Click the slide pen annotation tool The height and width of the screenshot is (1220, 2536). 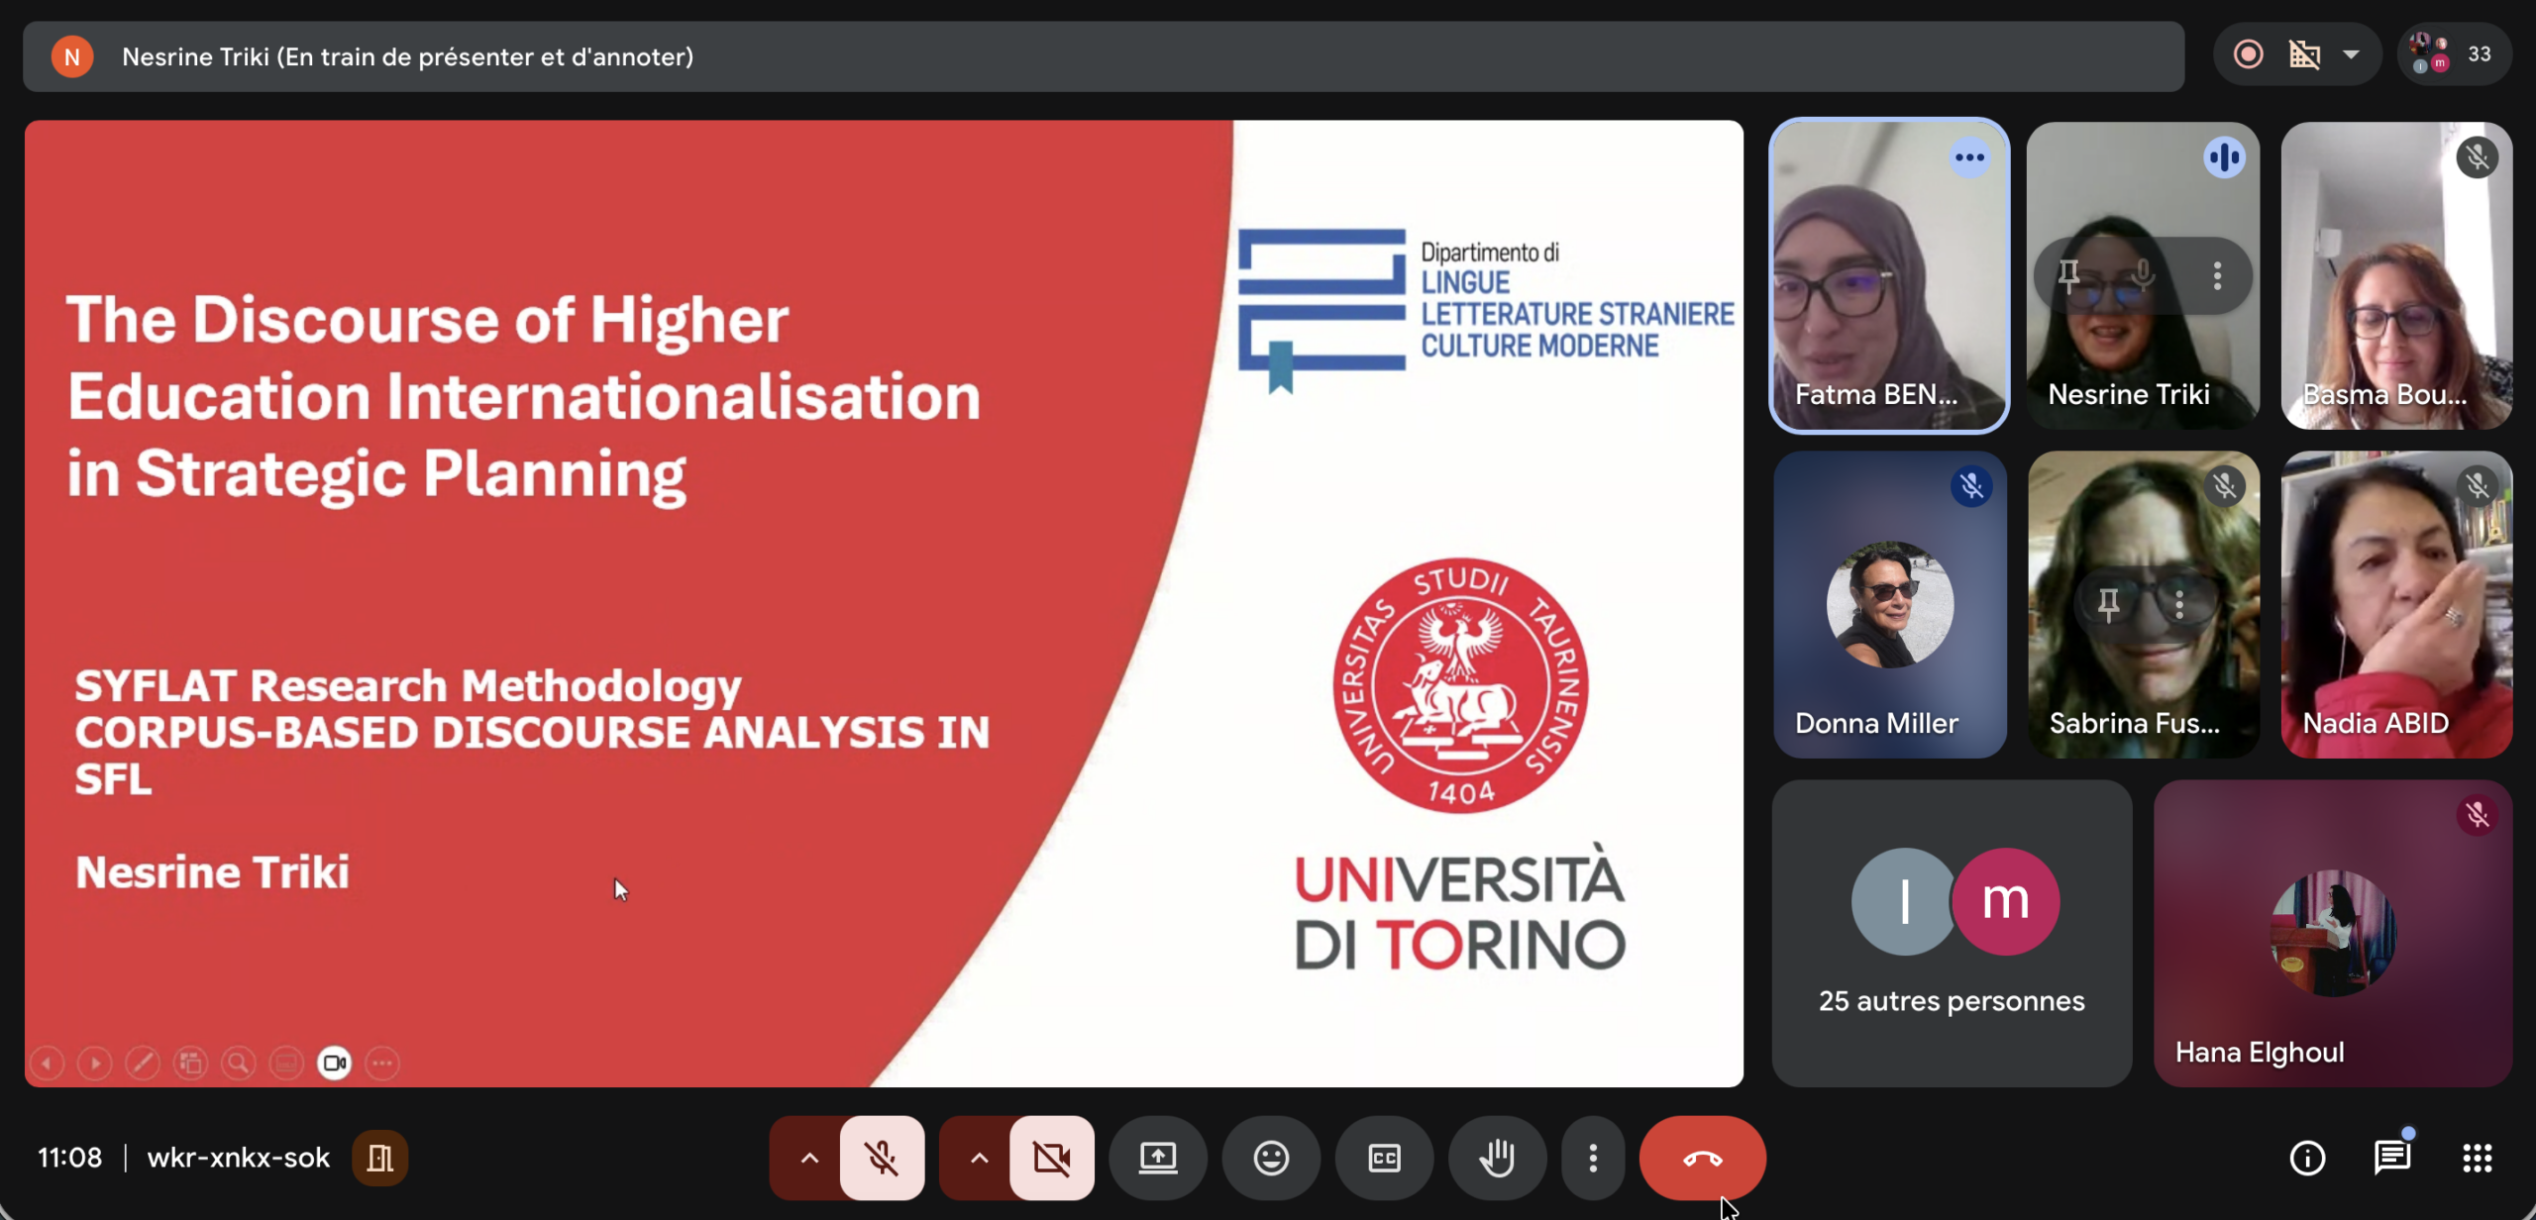pyautogui.click(x=143, y=1064)
